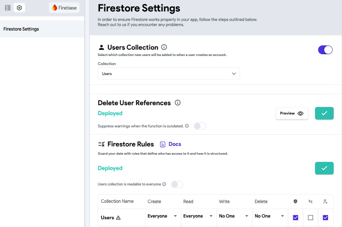Click the green deploy checkmark for Firestore Rules
The height and width of the screenshot is (227, 342).
pos(324,168)
